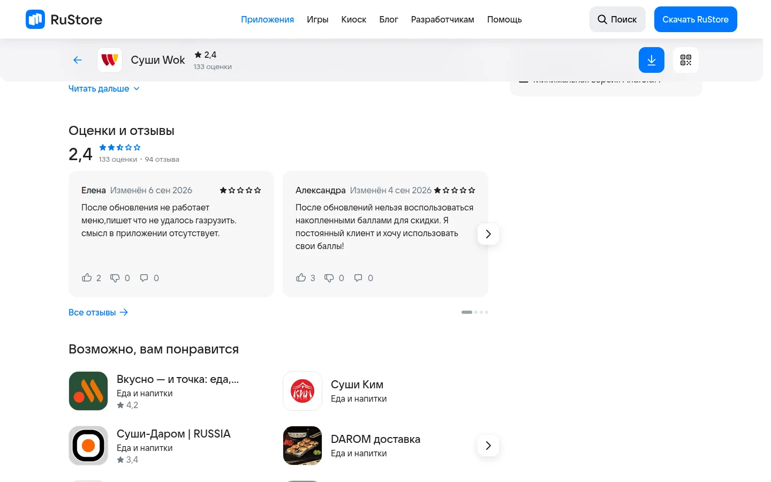Click the Оценки и отзывы heading

122,131
